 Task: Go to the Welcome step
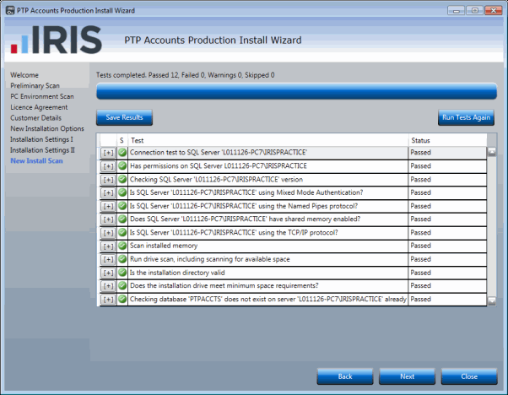click(24, 75)
